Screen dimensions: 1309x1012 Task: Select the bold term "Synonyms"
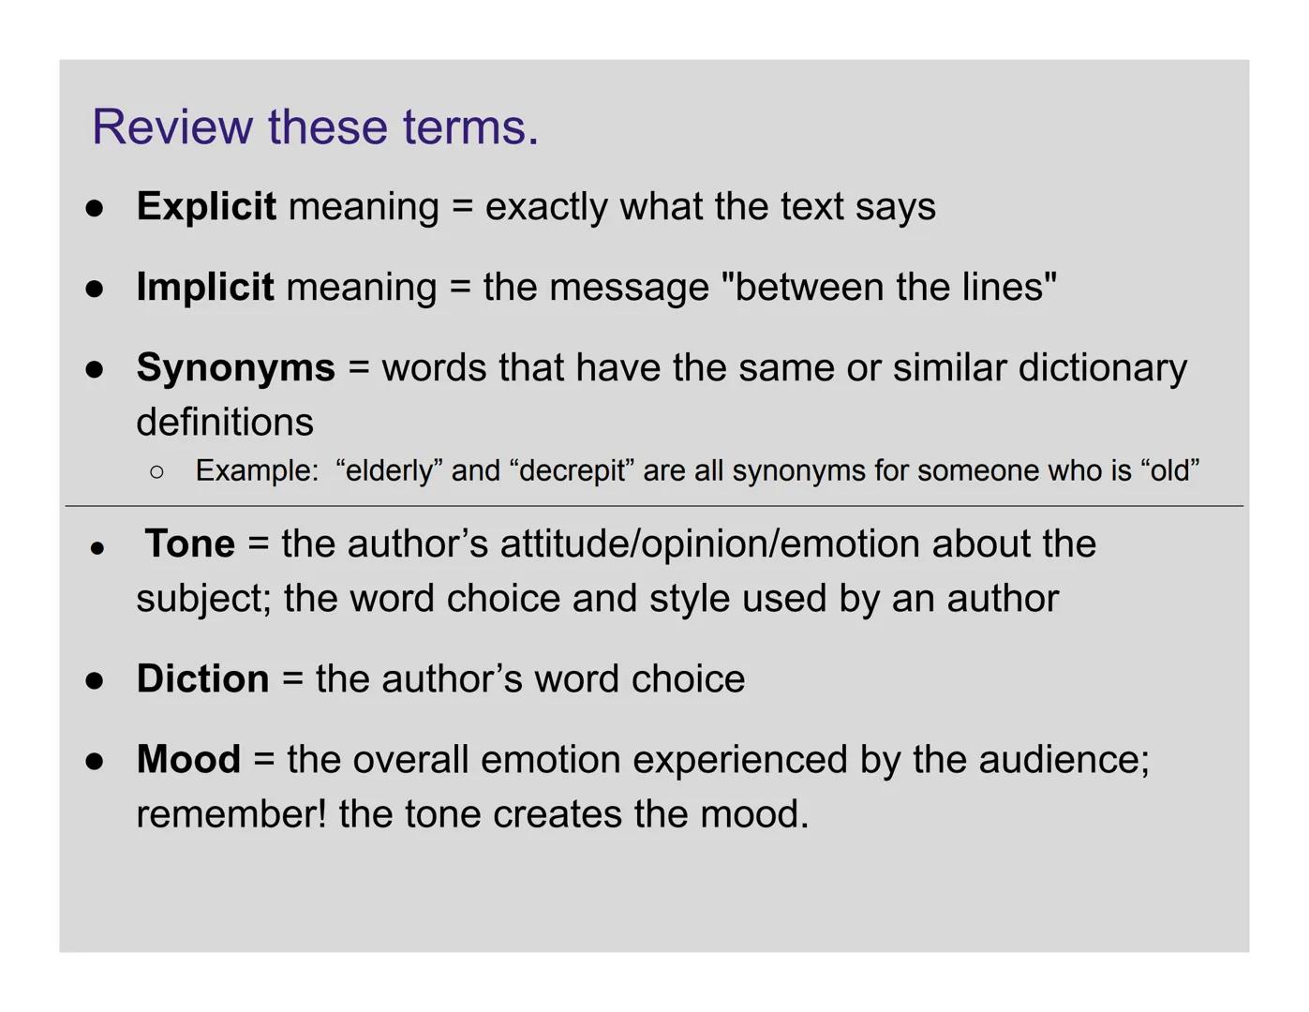(x=235, y=367)
